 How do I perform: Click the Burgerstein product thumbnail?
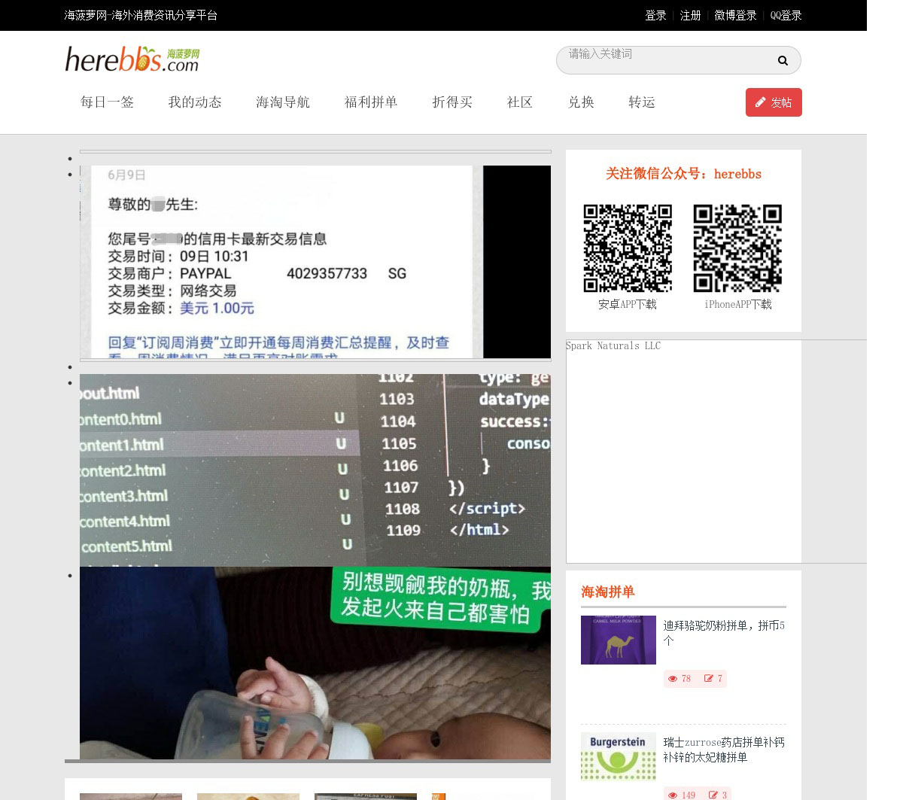(x=619, y=756)
